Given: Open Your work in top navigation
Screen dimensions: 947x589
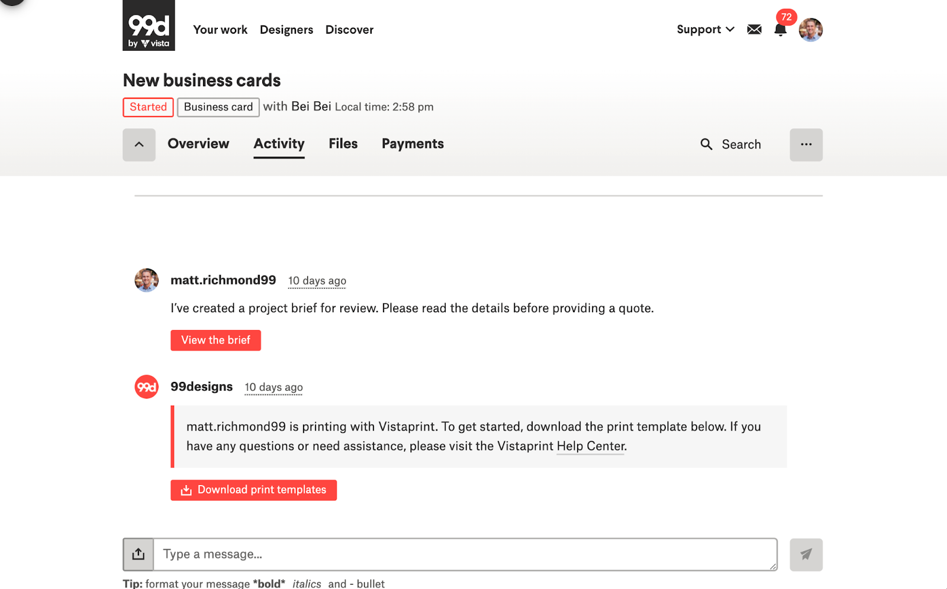Looking at the screenshot, I should [x=220, y=30].
